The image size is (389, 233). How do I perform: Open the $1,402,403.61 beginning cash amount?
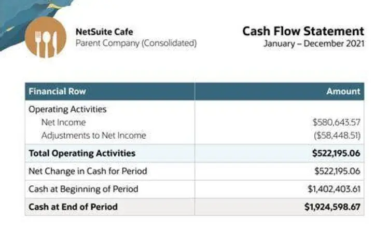click(334, 189)
